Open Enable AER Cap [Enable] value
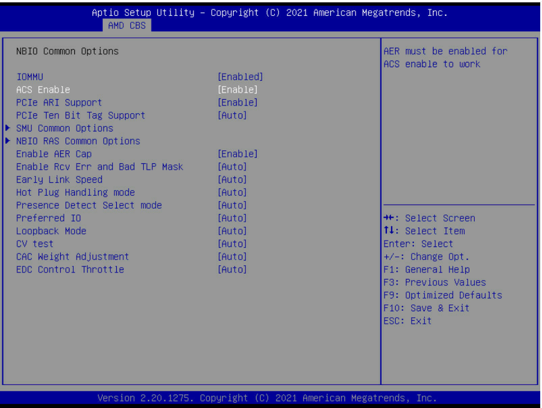The width and height of the screenshot is (542, 408). click(238, 154)
